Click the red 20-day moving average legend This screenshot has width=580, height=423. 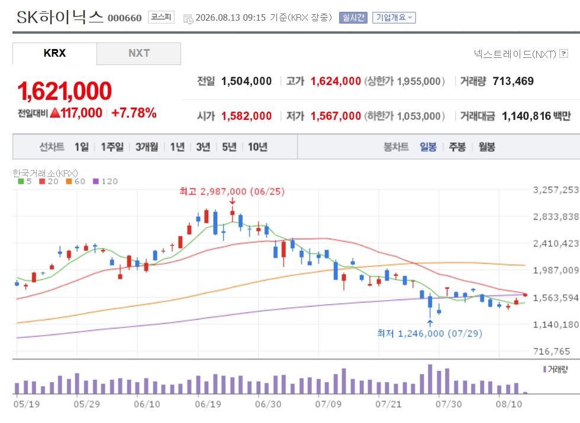pos(49,181)
